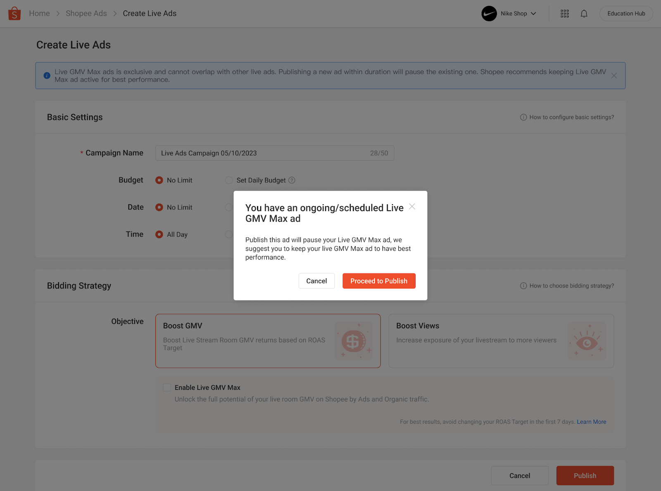
Task: Close the ongoing Live GMV Max dialog
Action: [412, 206]
